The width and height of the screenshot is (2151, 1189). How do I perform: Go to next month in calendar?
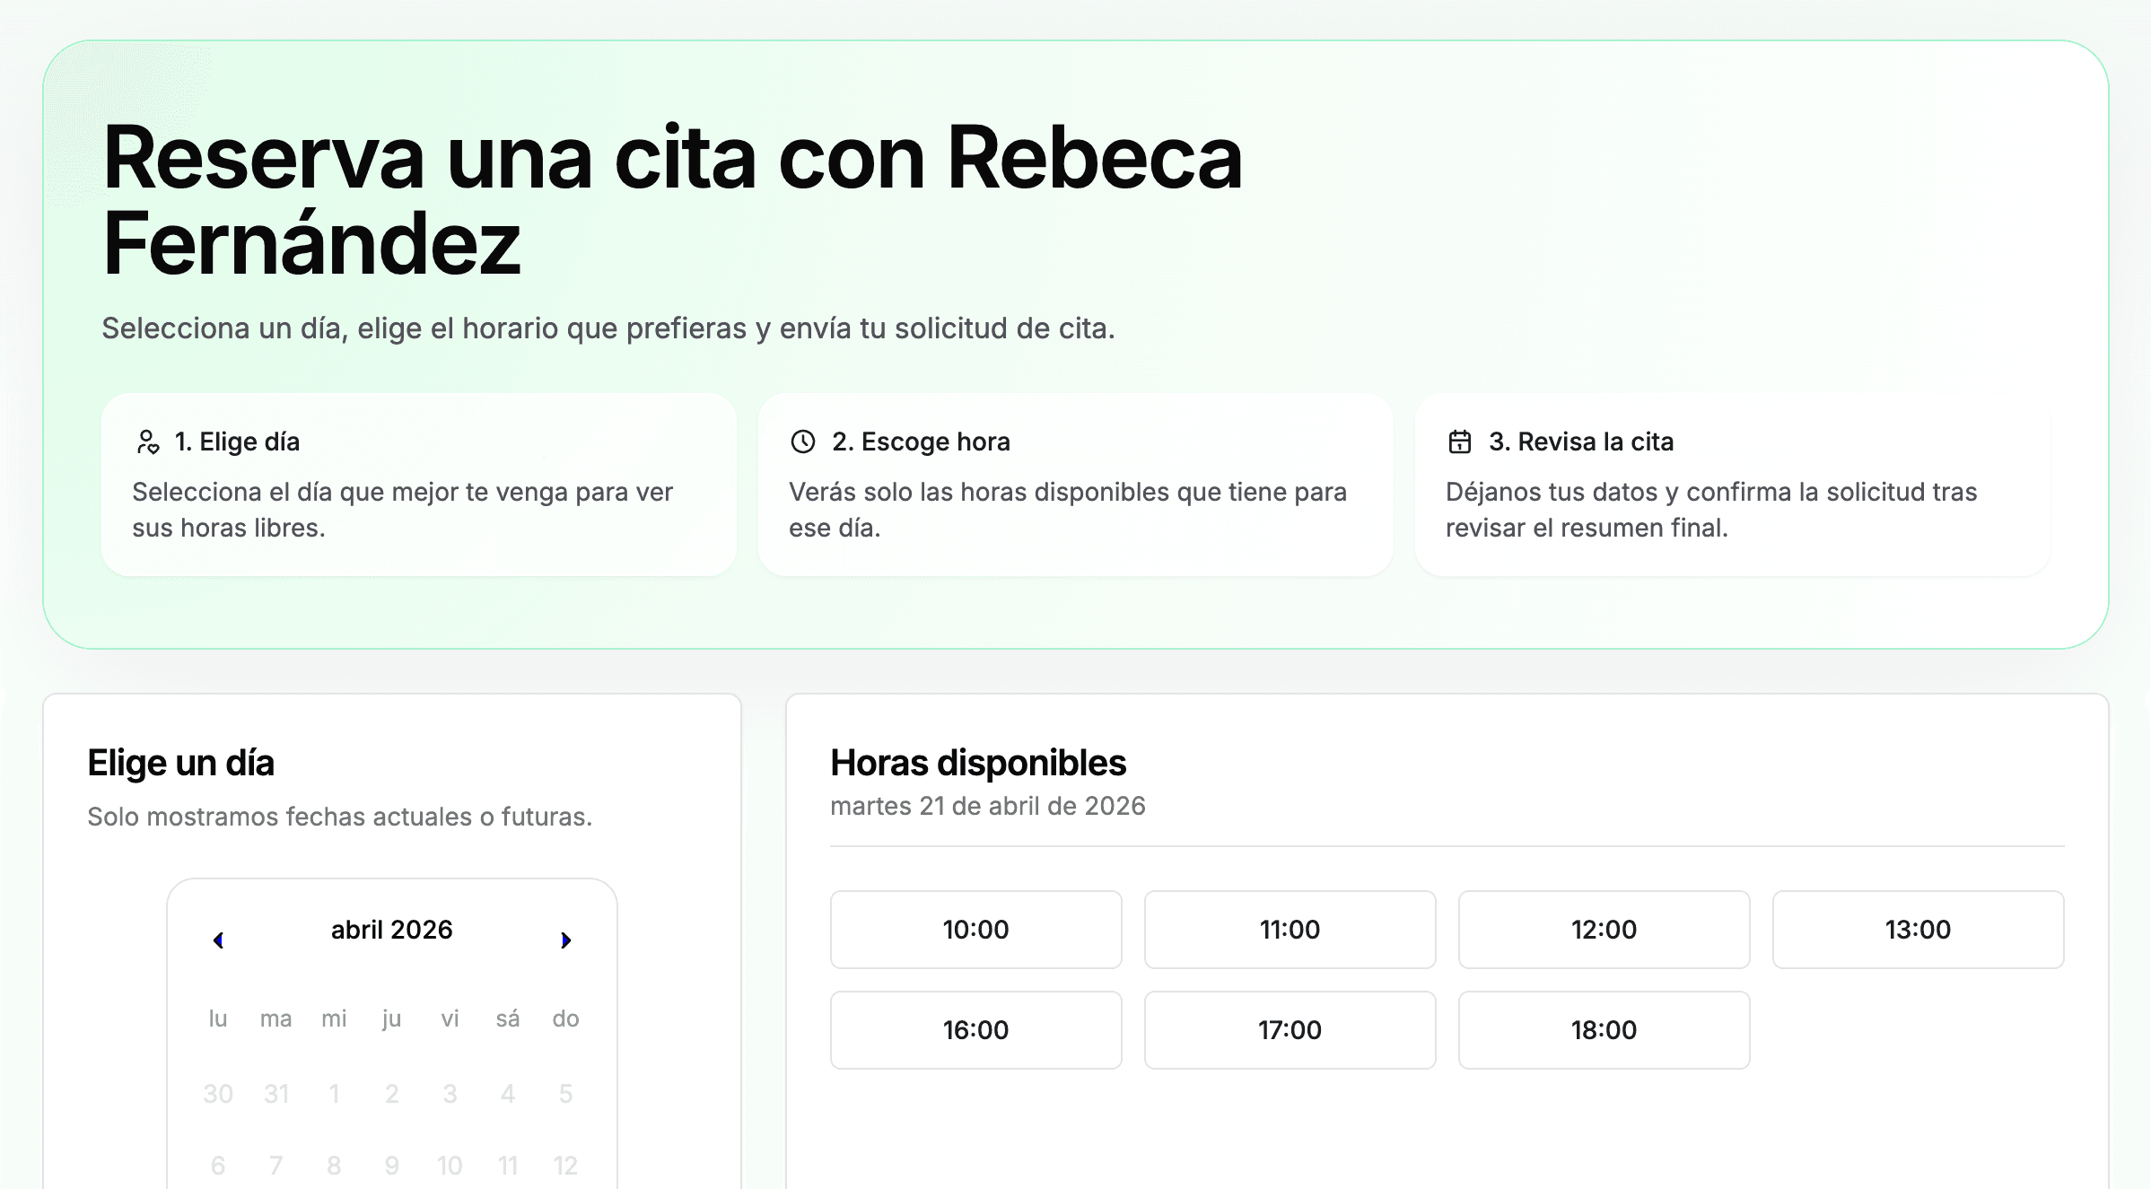point(565,940)
